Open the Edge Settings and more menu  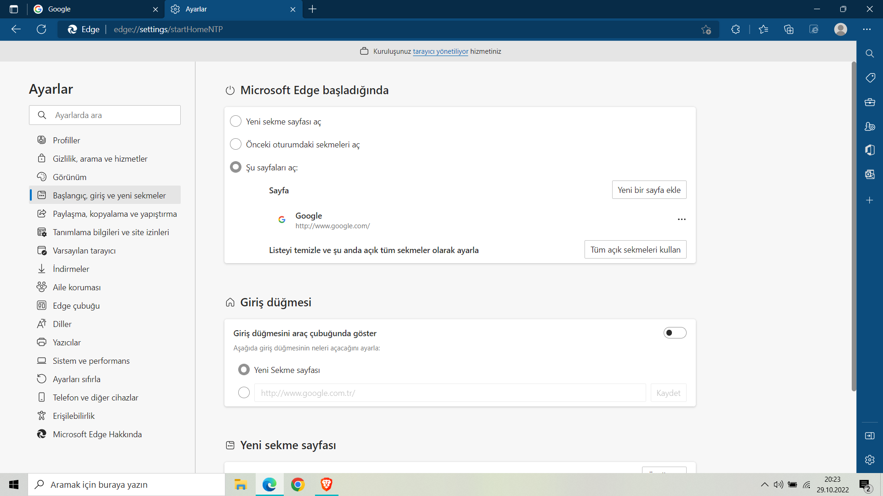[x=867, y=29]
